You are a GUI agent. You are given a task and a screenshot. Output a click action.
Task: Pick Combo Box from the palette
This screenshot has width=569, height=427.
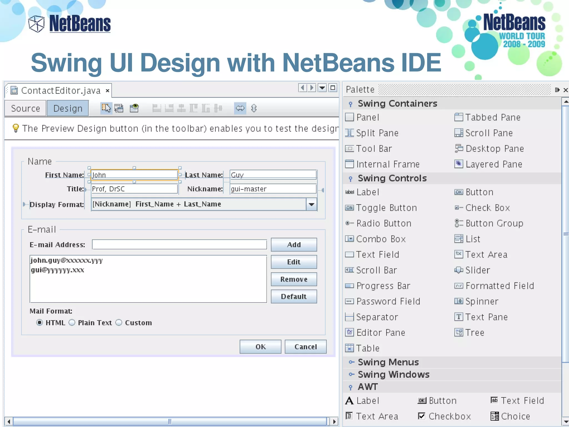[x=376, y=239]
